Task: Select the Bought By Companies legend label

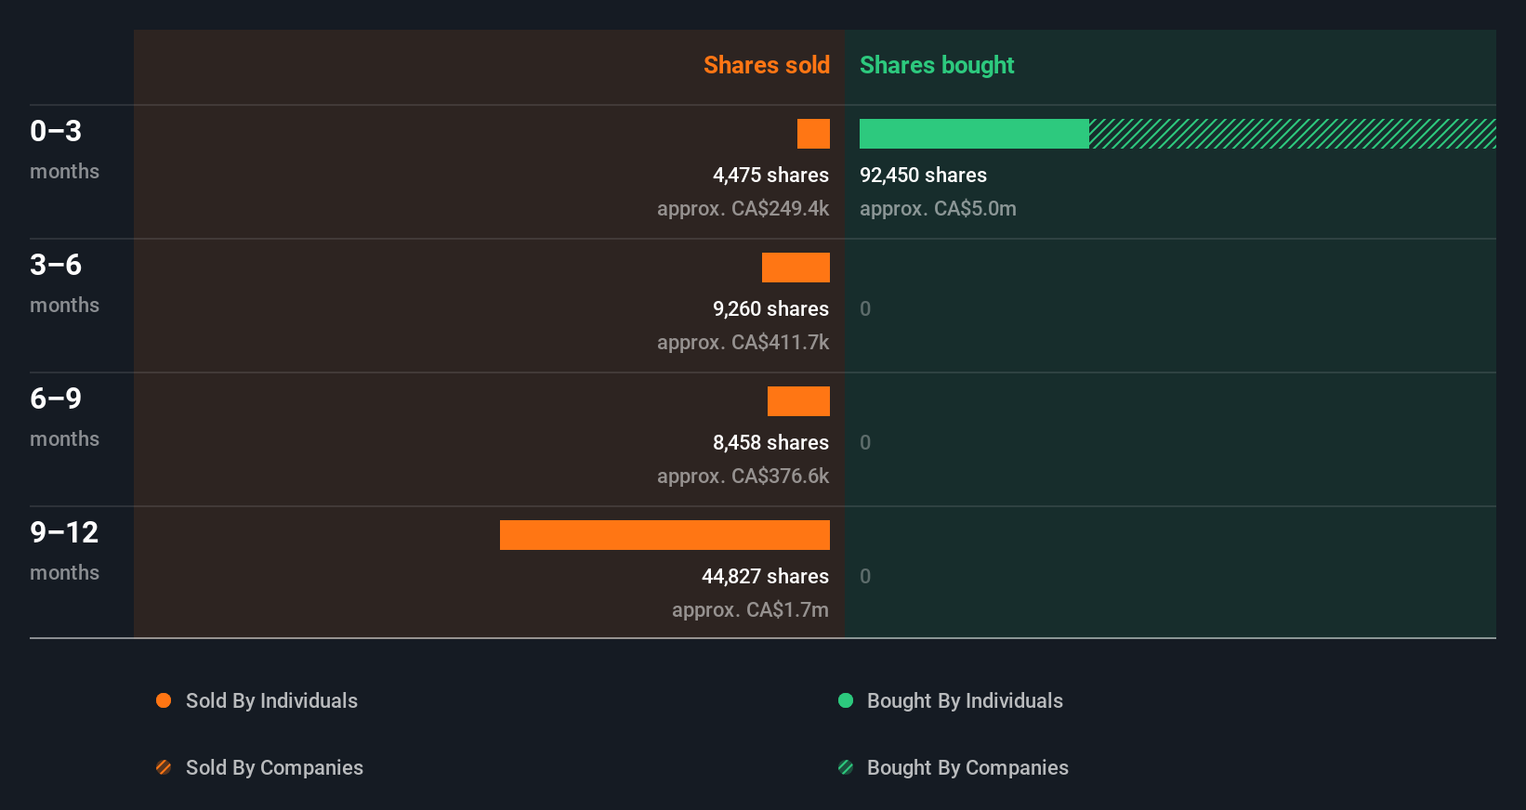Action: coord(967,767)
